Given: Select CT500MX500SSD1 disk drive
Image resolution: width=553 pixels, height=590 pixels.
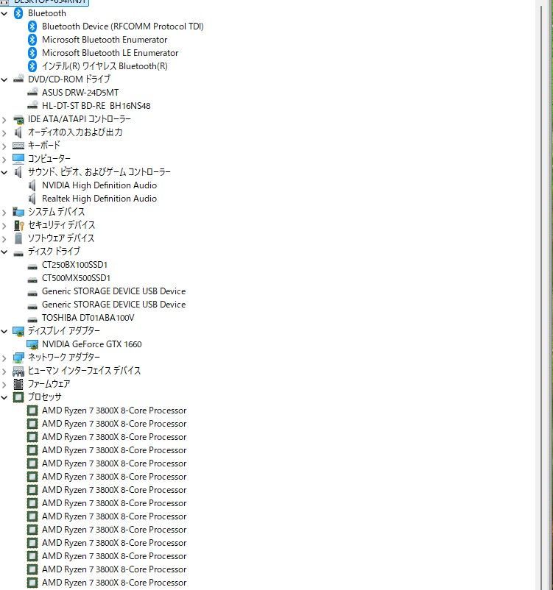Looking at the screenshot, I should (76, 278).
